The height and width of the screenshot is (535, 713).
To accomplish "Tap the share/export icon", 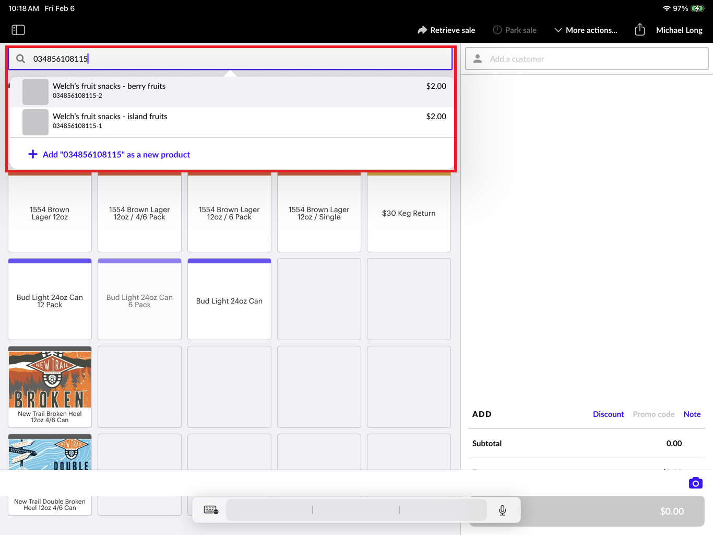I will (640, 30).
